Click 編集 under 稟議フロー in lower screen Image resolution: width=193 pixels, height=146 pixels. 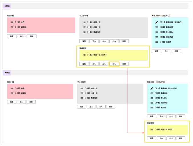(x=152, y=116)
